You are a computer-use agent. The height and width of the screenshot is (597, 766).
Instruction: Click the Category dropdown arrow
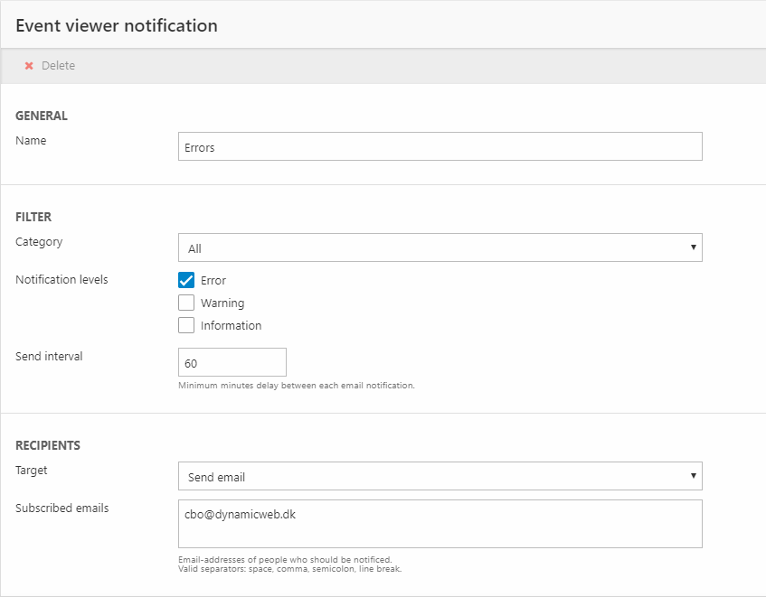[693, 247]
